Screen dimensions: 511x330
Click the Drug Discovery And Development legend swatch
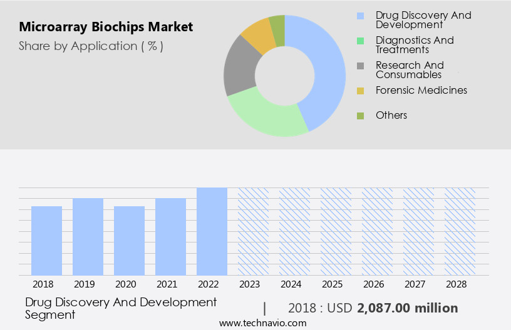tap(360, 16)
